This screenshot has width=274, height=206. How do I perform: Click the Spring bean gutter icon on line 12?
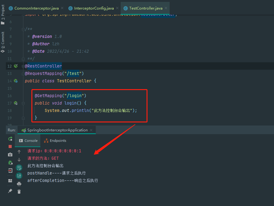(16, 66)
